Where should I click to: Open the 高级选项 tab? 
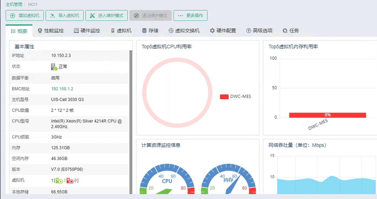[259, 31]
